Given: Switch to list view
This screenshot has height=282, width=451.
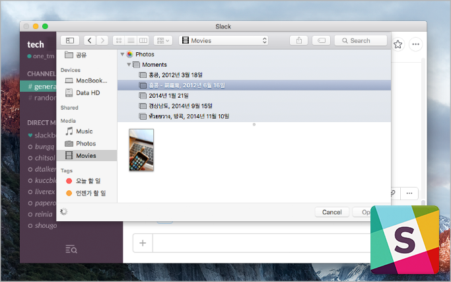Looking at the screenshot, I should click(131, 40).
